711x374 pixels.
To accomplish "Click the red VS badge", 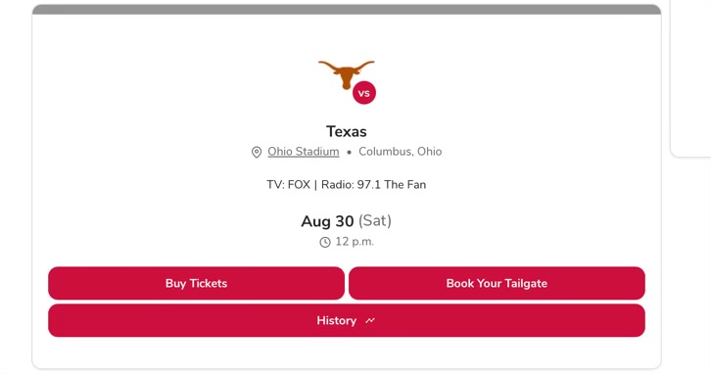I will 364,93.
